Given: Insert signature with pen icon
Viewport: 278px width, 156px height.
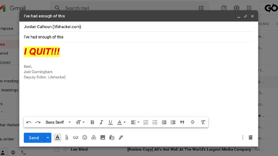Looking at the screenshot, I should click(x=121, y=137).
